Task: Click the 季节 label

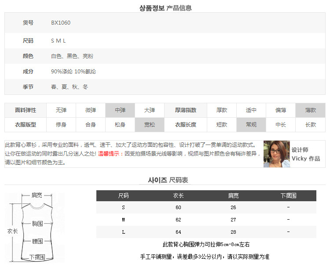Action: tap(28, 87)
